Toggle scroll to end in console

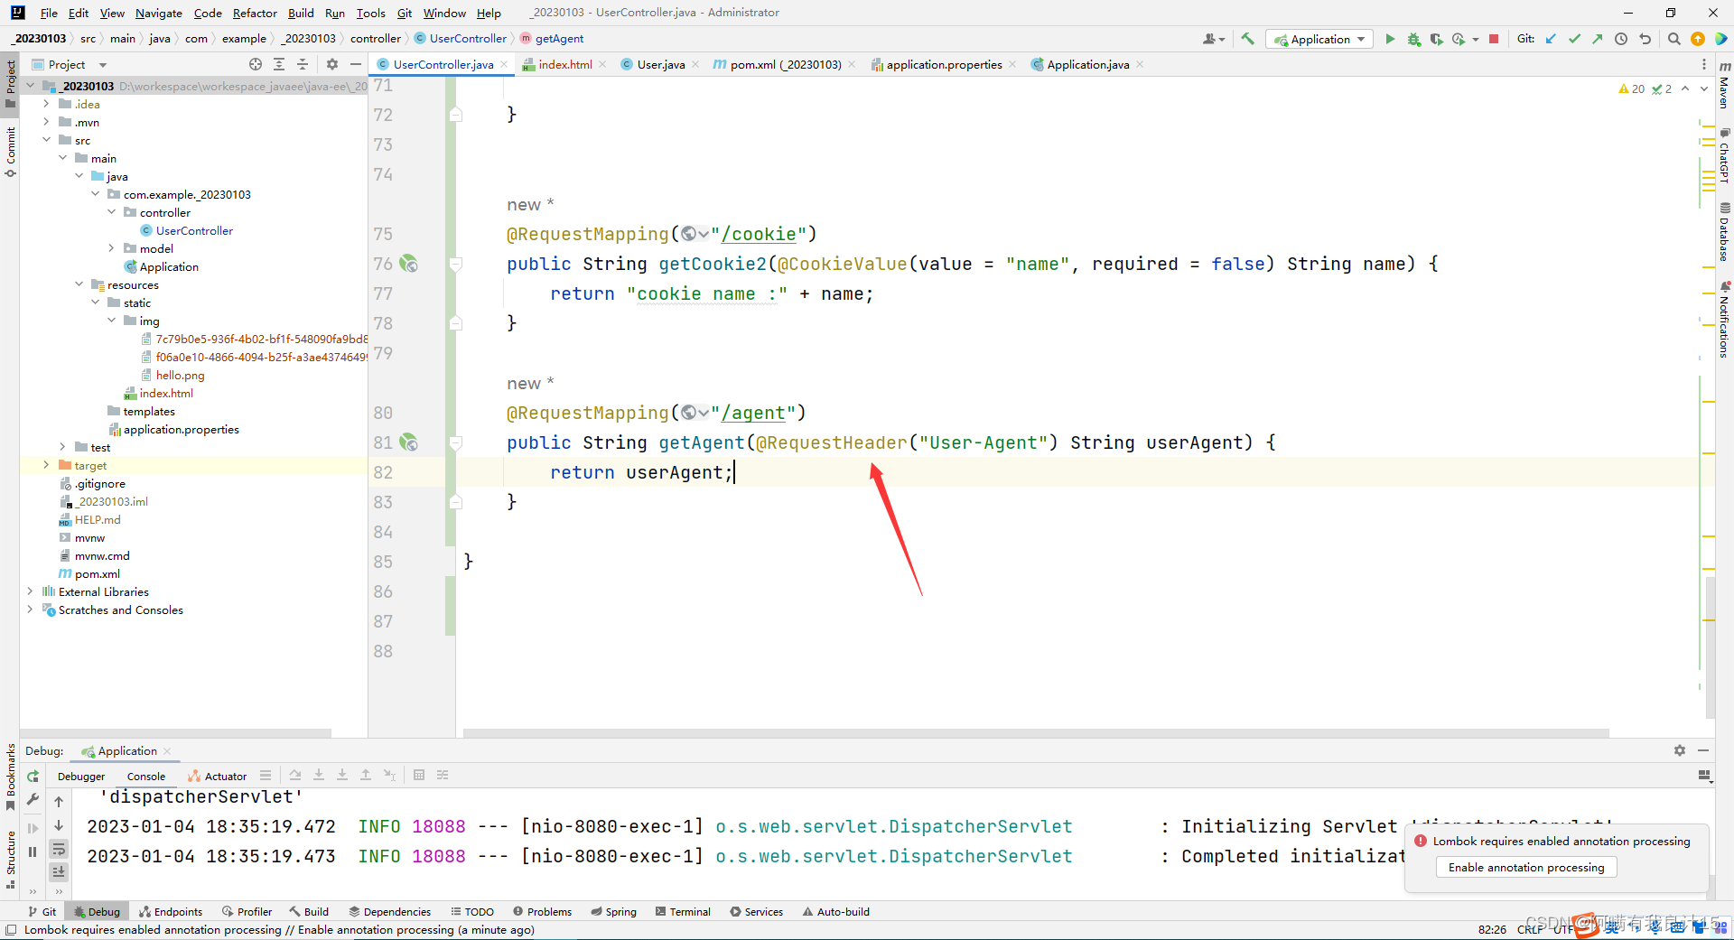click(59, 871)
